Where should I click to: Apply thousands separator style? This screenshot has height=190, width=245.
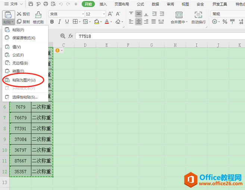[232, 22]
